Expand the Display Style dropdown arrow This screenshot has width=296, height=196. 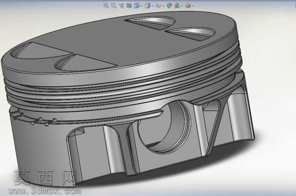tap(152, 6)
